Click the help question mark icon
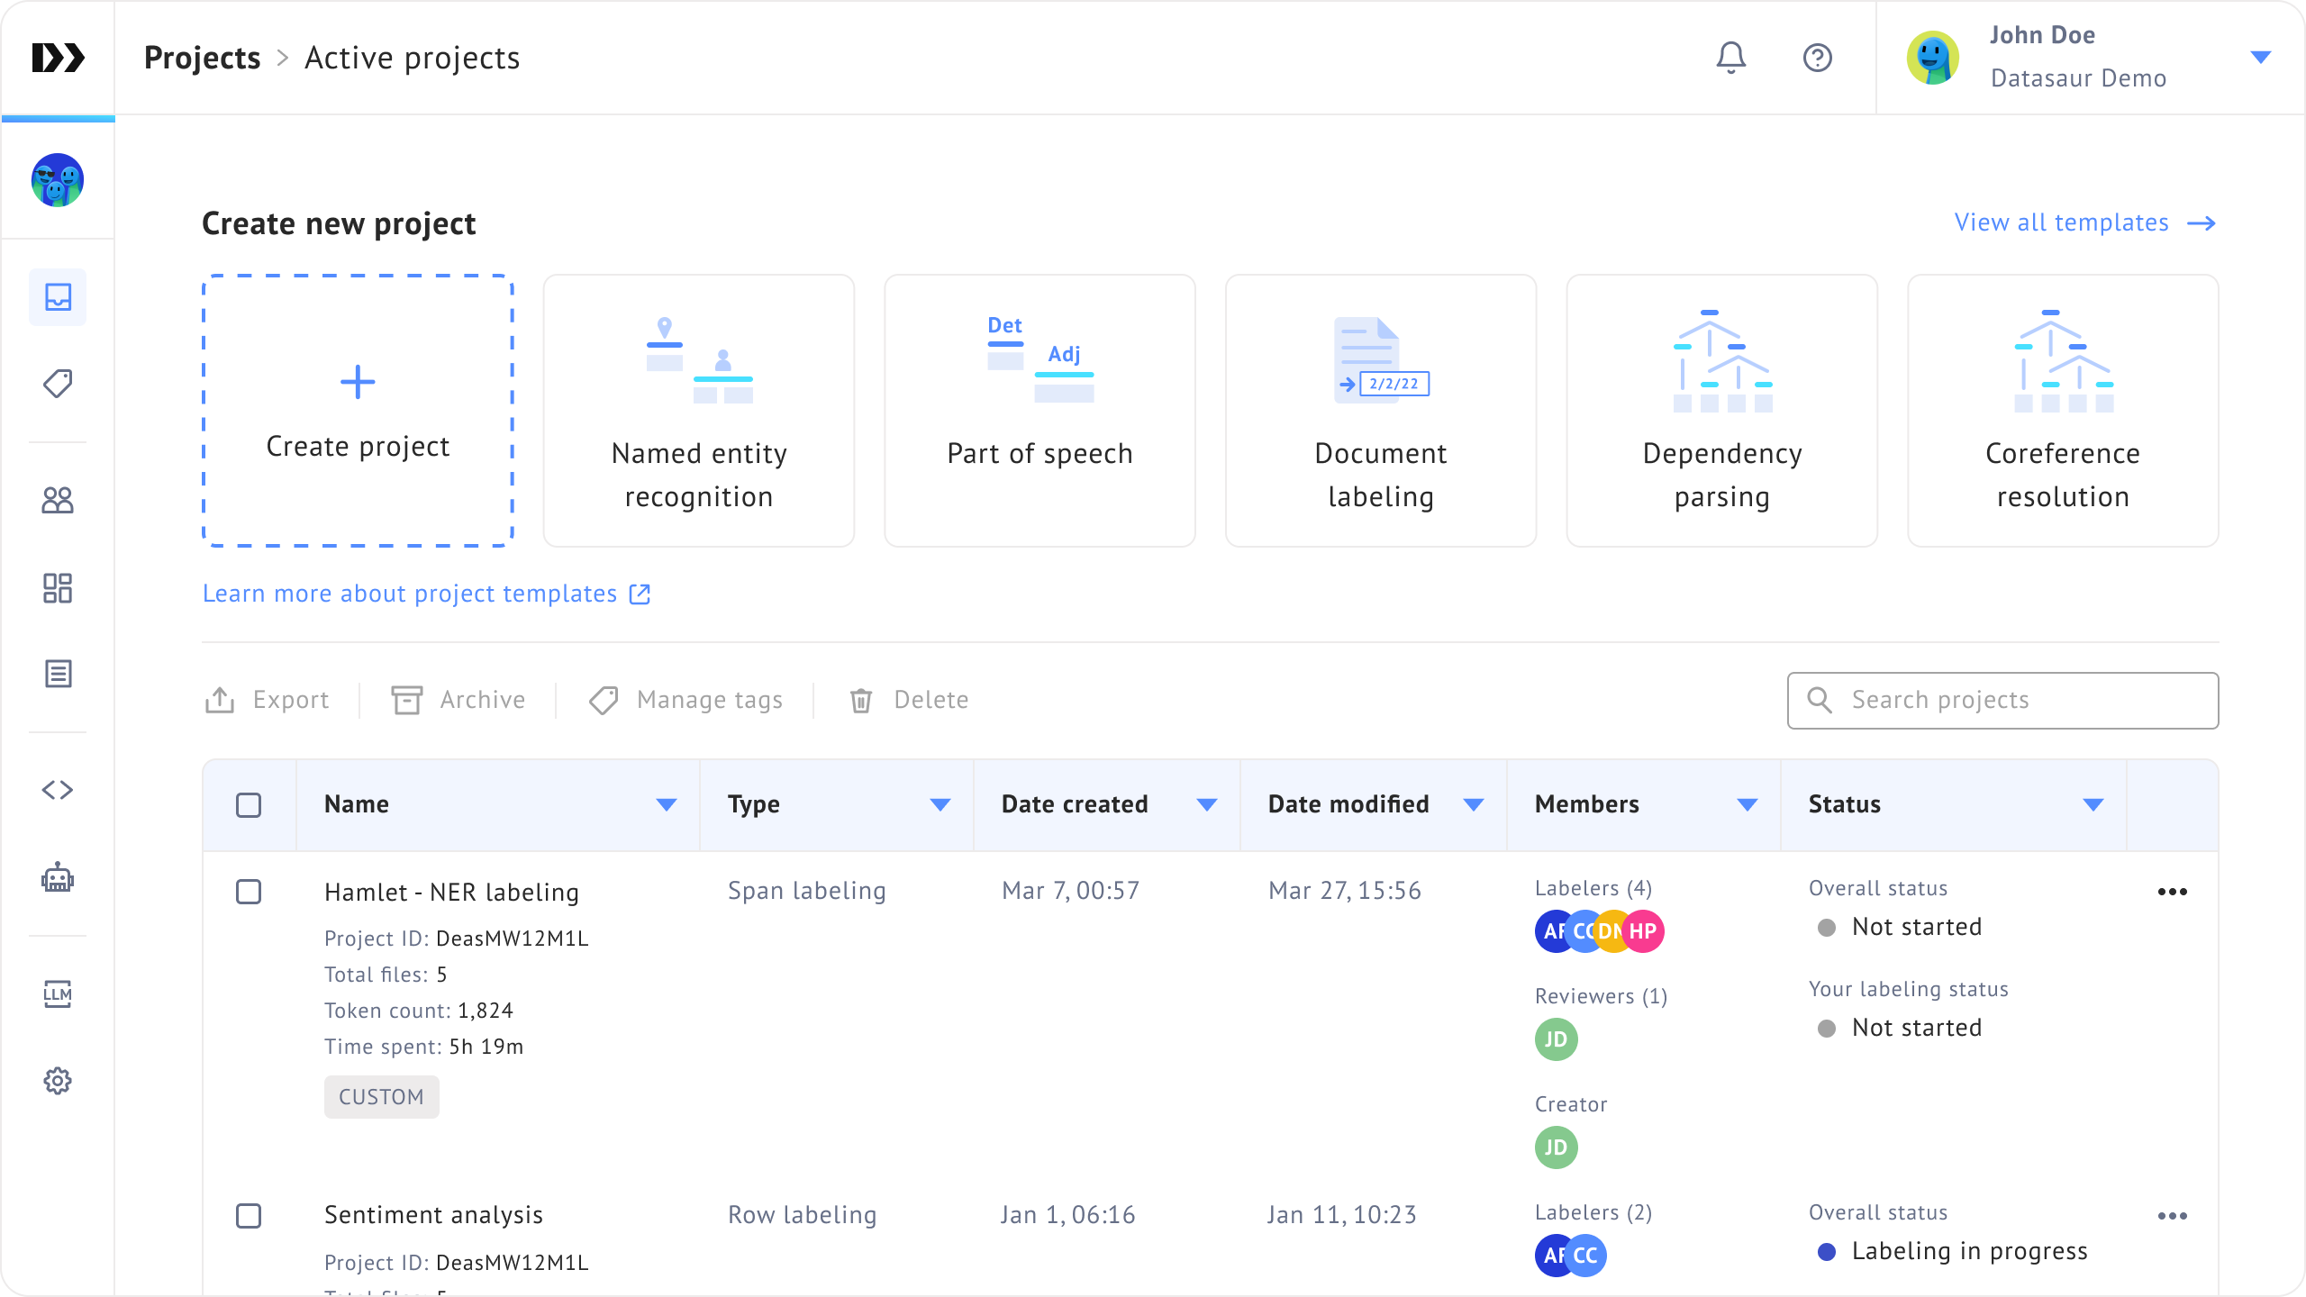The image size is (2306, 1297). (x=1817, y=58)
